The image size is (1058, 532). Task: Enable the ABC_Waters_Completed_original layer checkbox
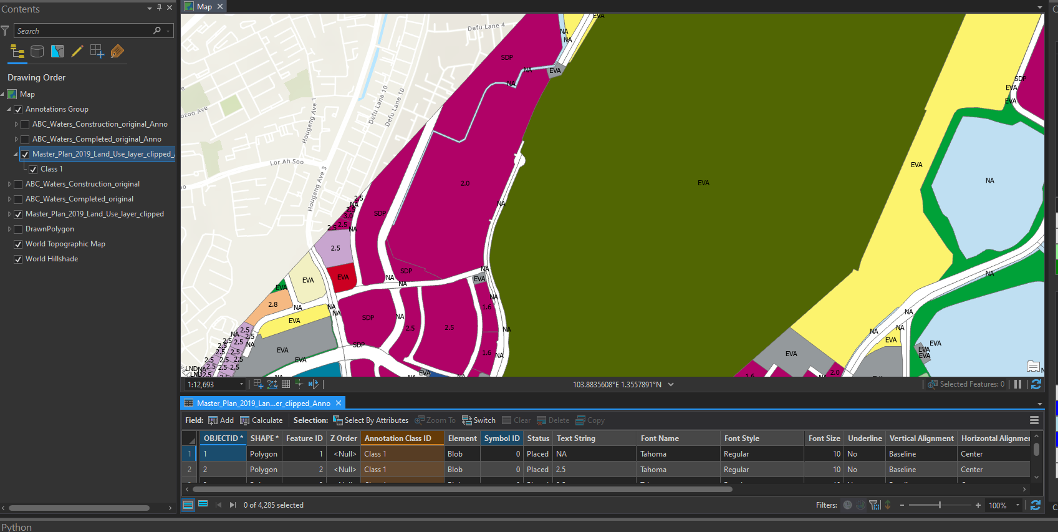(18, 200)
